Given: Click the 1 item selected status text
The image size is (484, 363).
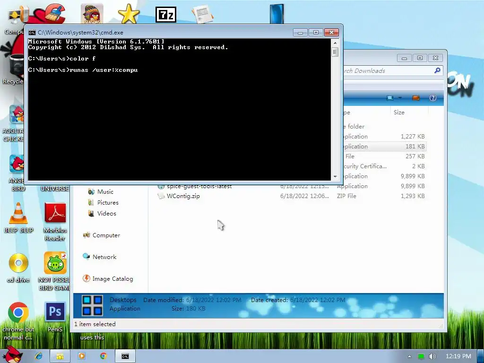Looking at the screenshot, I should (95, 324).
